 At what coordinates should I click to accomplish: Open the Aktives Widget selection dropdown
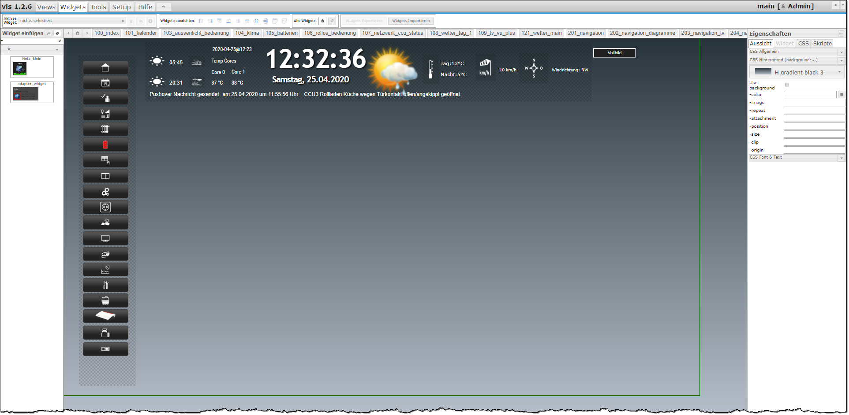72,21
